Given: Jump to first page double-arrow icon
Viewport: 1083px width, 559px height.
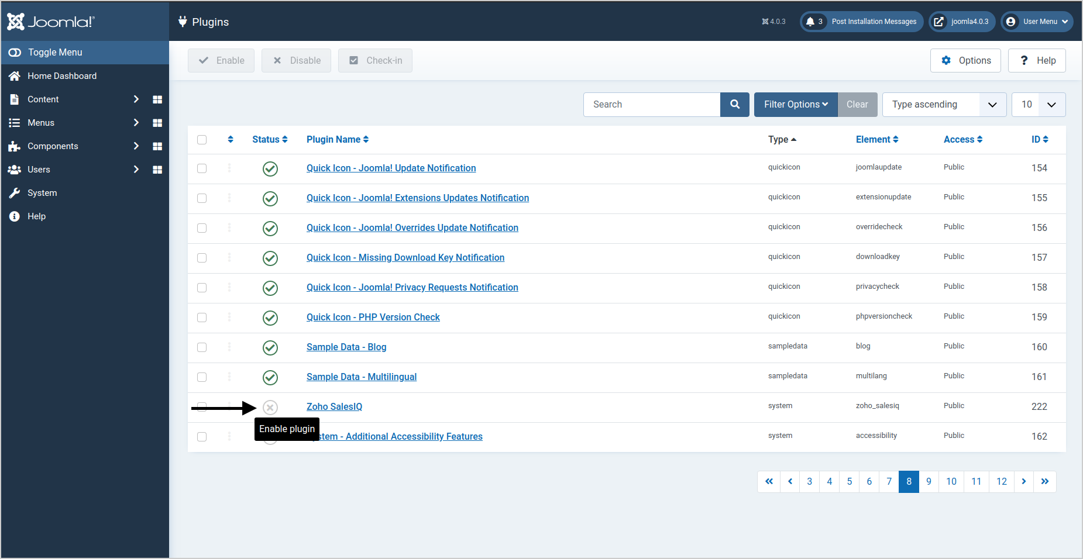Looking at the screenshot, I should click(x=769, y=482).
